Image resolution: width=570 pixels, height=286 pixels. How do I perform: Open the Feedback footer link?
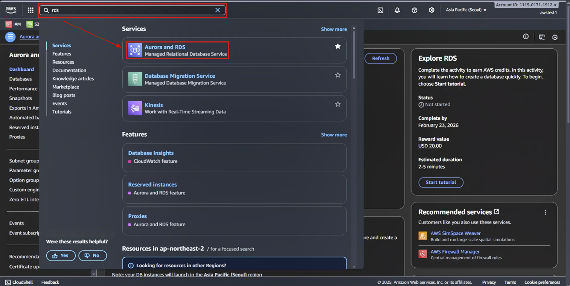click(50, 282)
